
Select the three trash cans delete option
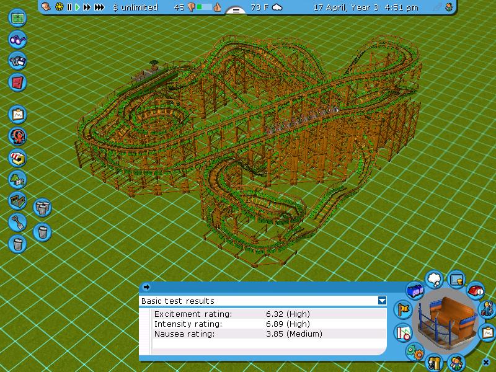coord(42,208)
